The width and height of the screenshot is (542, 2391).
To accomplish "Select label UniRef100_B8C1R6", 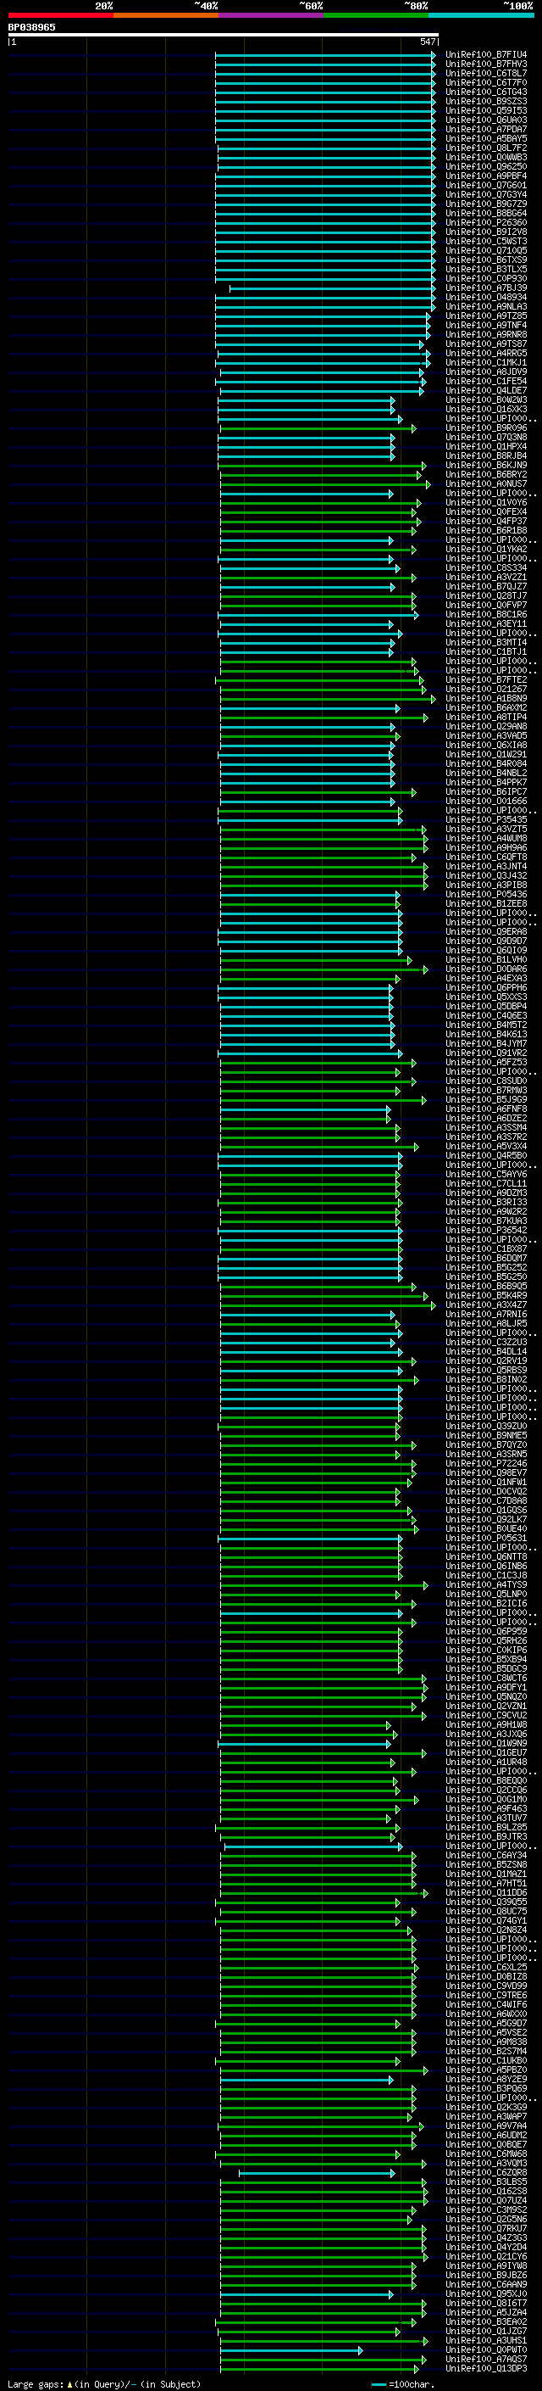I will pos(485,616).
